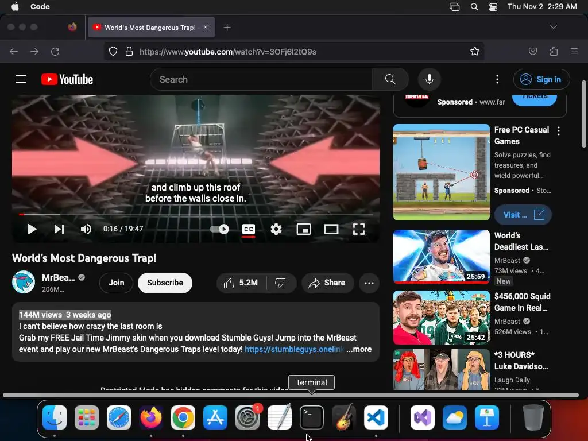Sign in to YouTube

pos(541,79)
